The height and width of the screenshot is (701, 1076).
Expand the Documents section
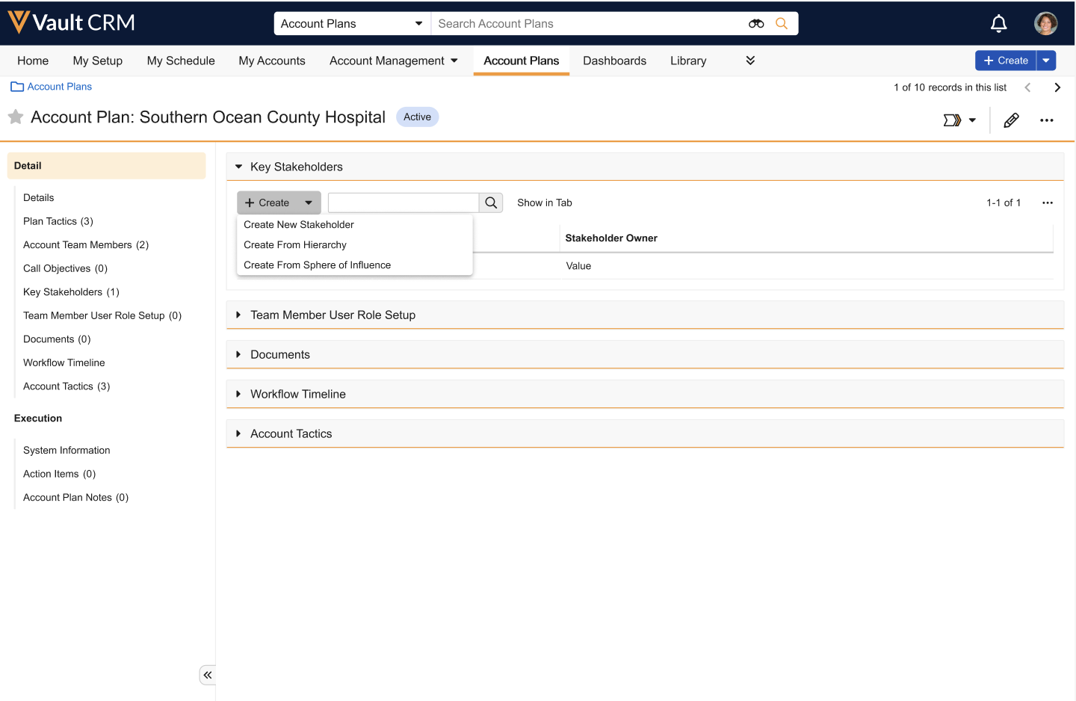pyautogui.click(x=239, y=354)
